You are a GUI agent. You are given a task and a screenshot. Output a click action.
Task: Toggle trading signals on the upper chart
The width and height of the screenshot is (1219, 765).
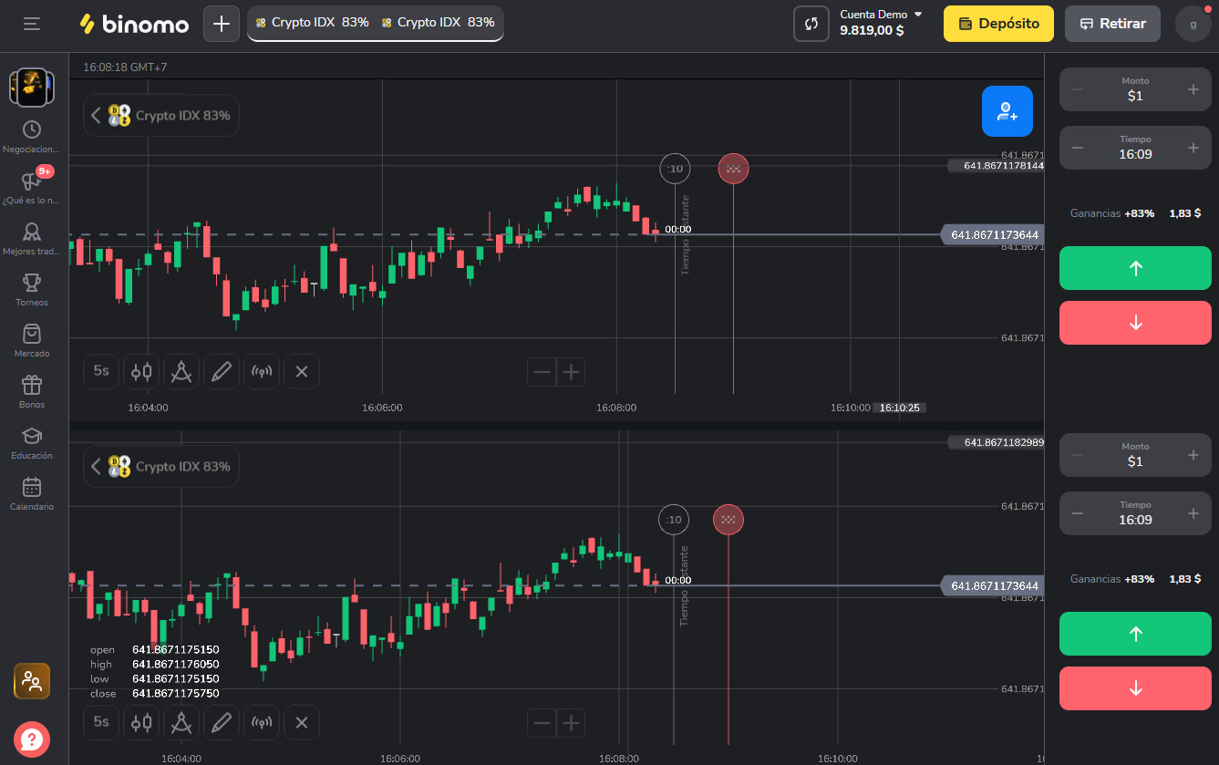[x=262, y=371]
